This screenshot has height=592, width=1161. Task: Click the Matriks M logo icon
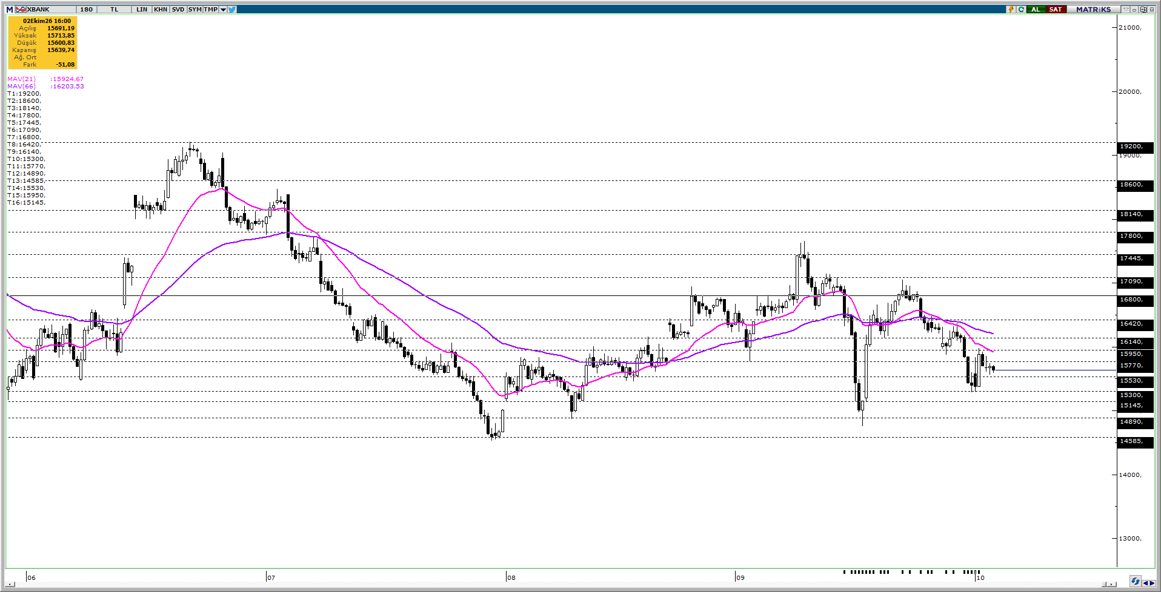pos(9,9)
